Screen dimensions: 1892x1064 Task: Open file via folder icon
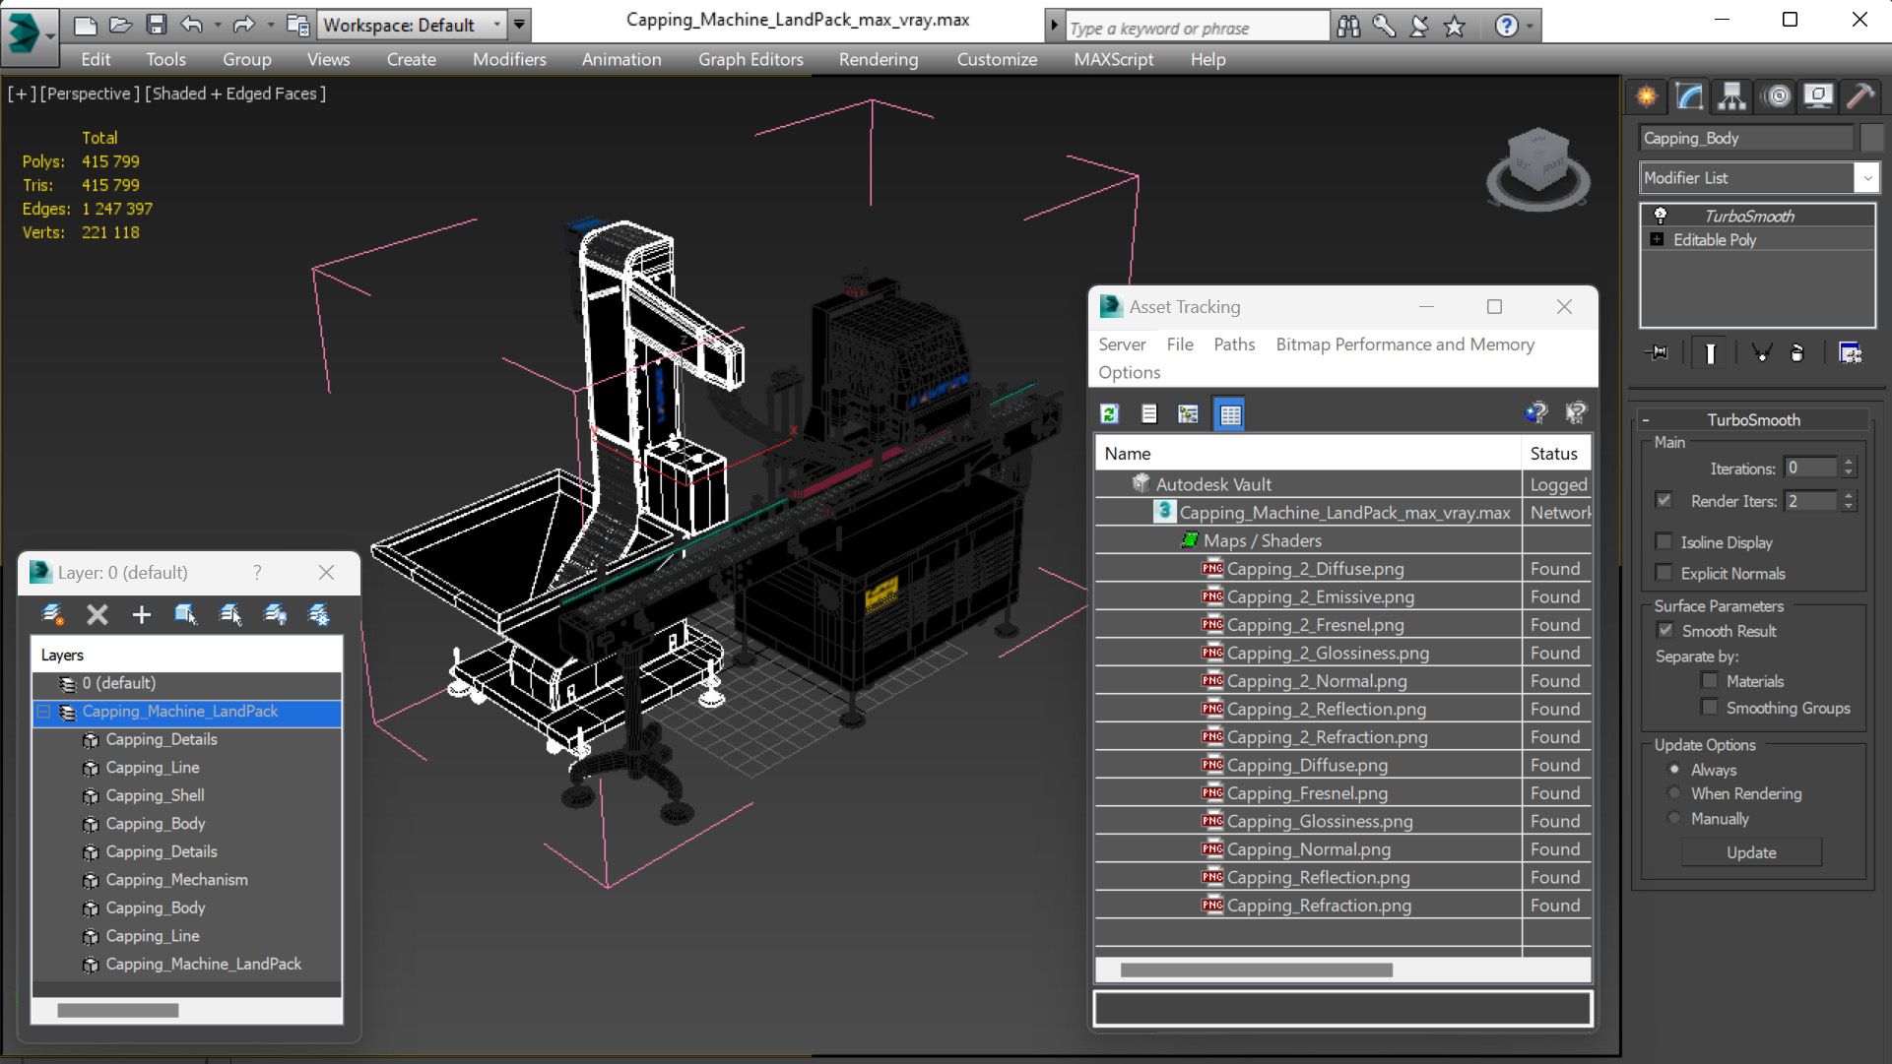click(120, 25)
